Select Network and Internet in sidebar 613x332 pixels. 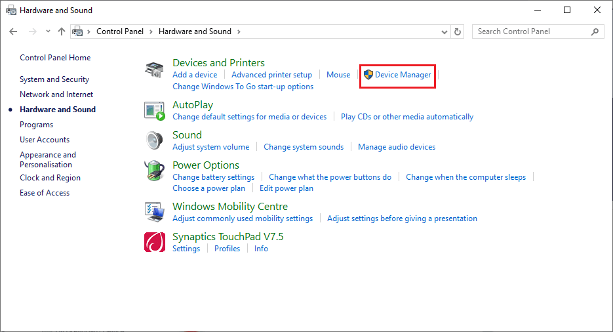pyautogui.click(x=56, y=94)
